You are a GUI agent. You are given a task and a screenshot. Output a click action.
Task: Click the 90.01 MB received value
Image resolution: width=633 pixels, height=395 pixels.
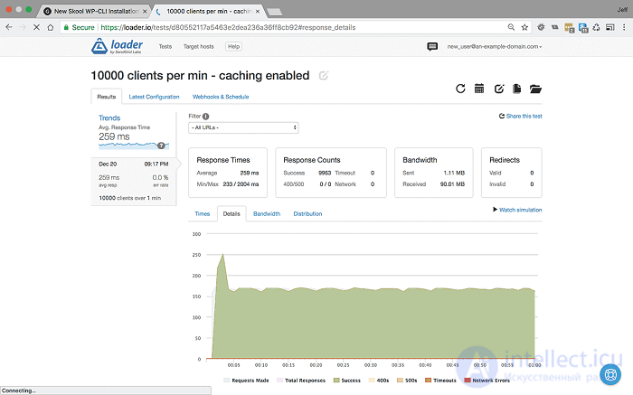(x=452, y=184)
